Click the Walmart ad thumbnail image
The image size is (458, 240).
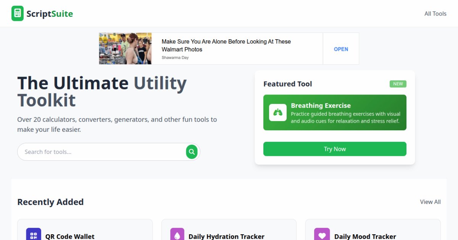(125, 48)
